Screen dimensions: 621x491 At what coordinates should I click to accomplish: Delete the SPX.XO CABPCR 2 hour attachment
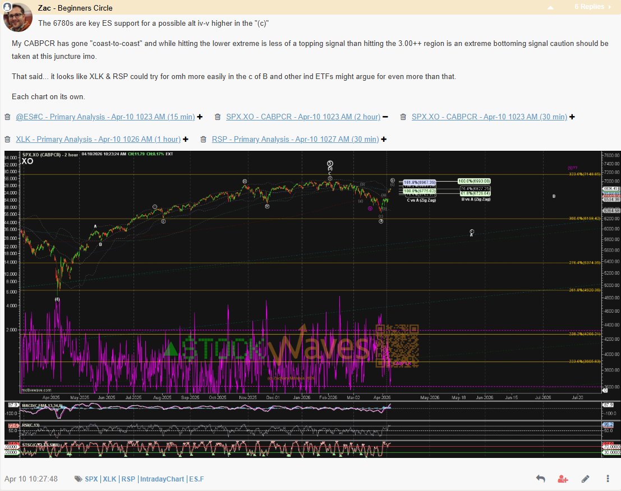pos(218,117)
